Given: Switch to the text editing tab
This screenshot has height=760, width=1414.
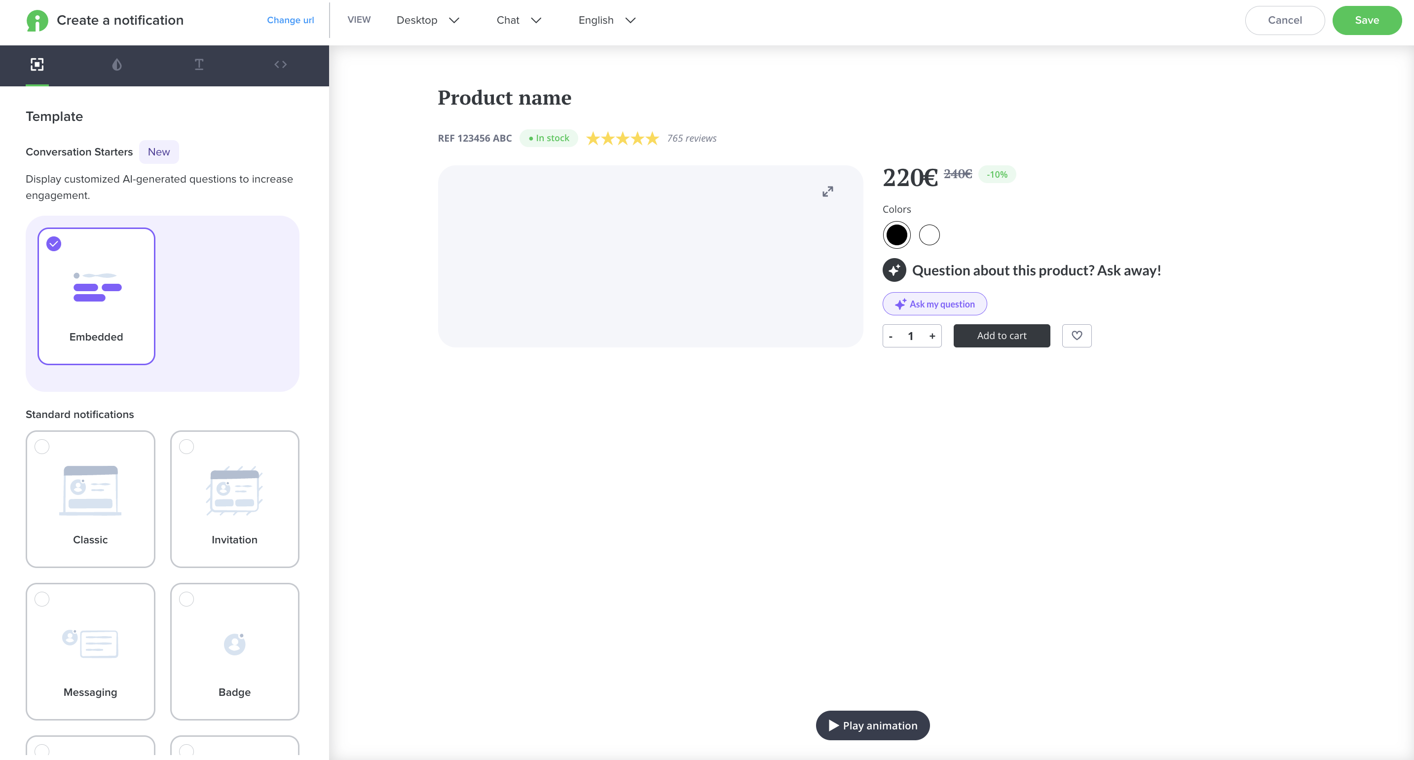Looking at the screenshot, I should pyautogui.click(x=199, y=65).
